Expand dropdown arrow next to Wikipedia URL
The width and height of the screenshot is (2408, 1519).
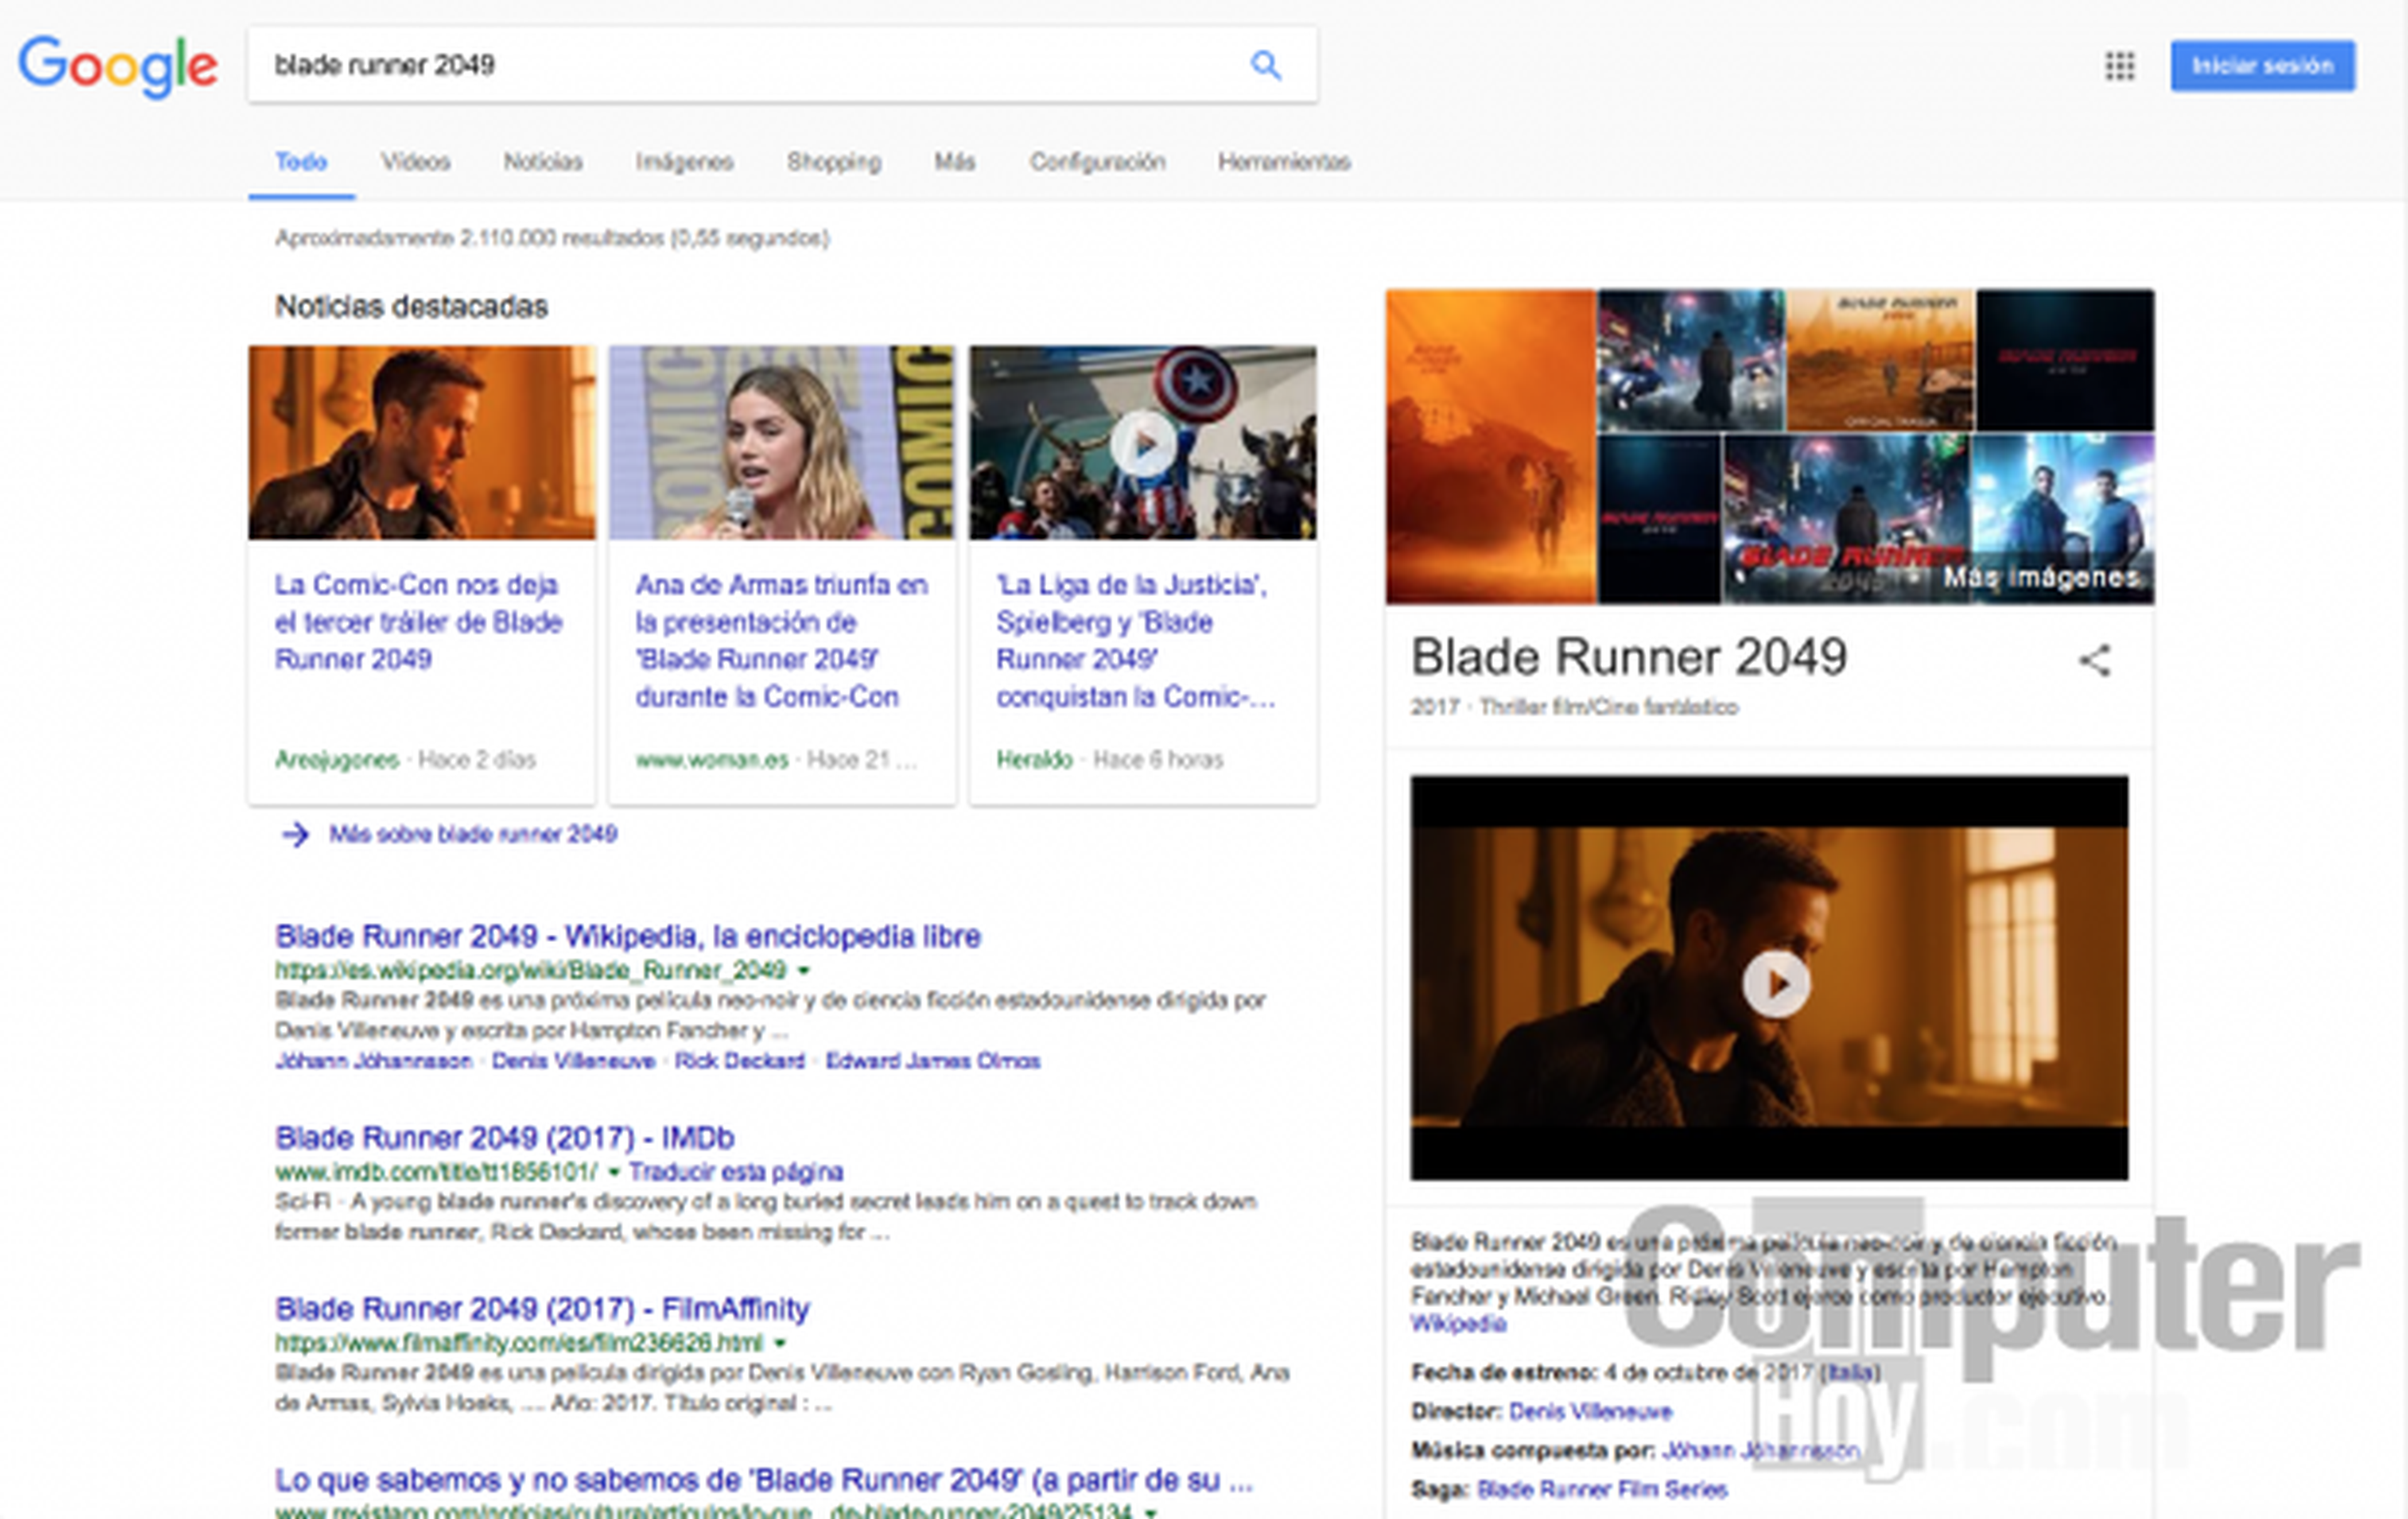pyautogui.click(x=803, y=970)
